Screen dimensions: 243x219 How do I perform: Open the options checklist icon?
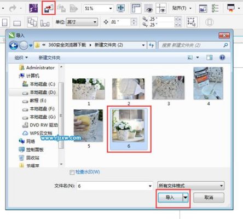coord(215,8)
